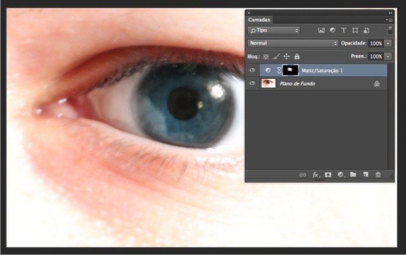Select the Plano de Fundo layer thumbnail
406x255 pixels.
click(x=269, y=83)
